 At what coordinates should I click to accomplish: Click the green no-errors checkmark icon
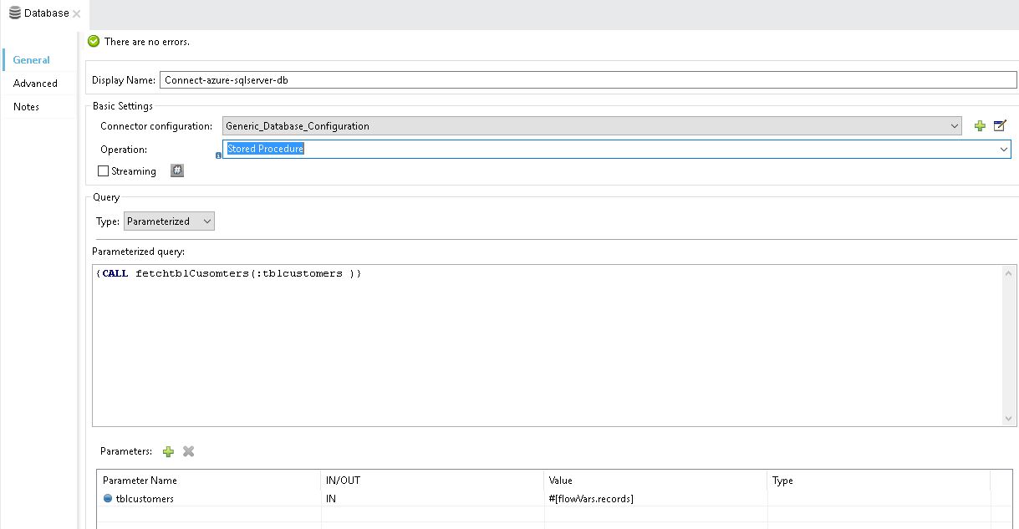(94, 42)
